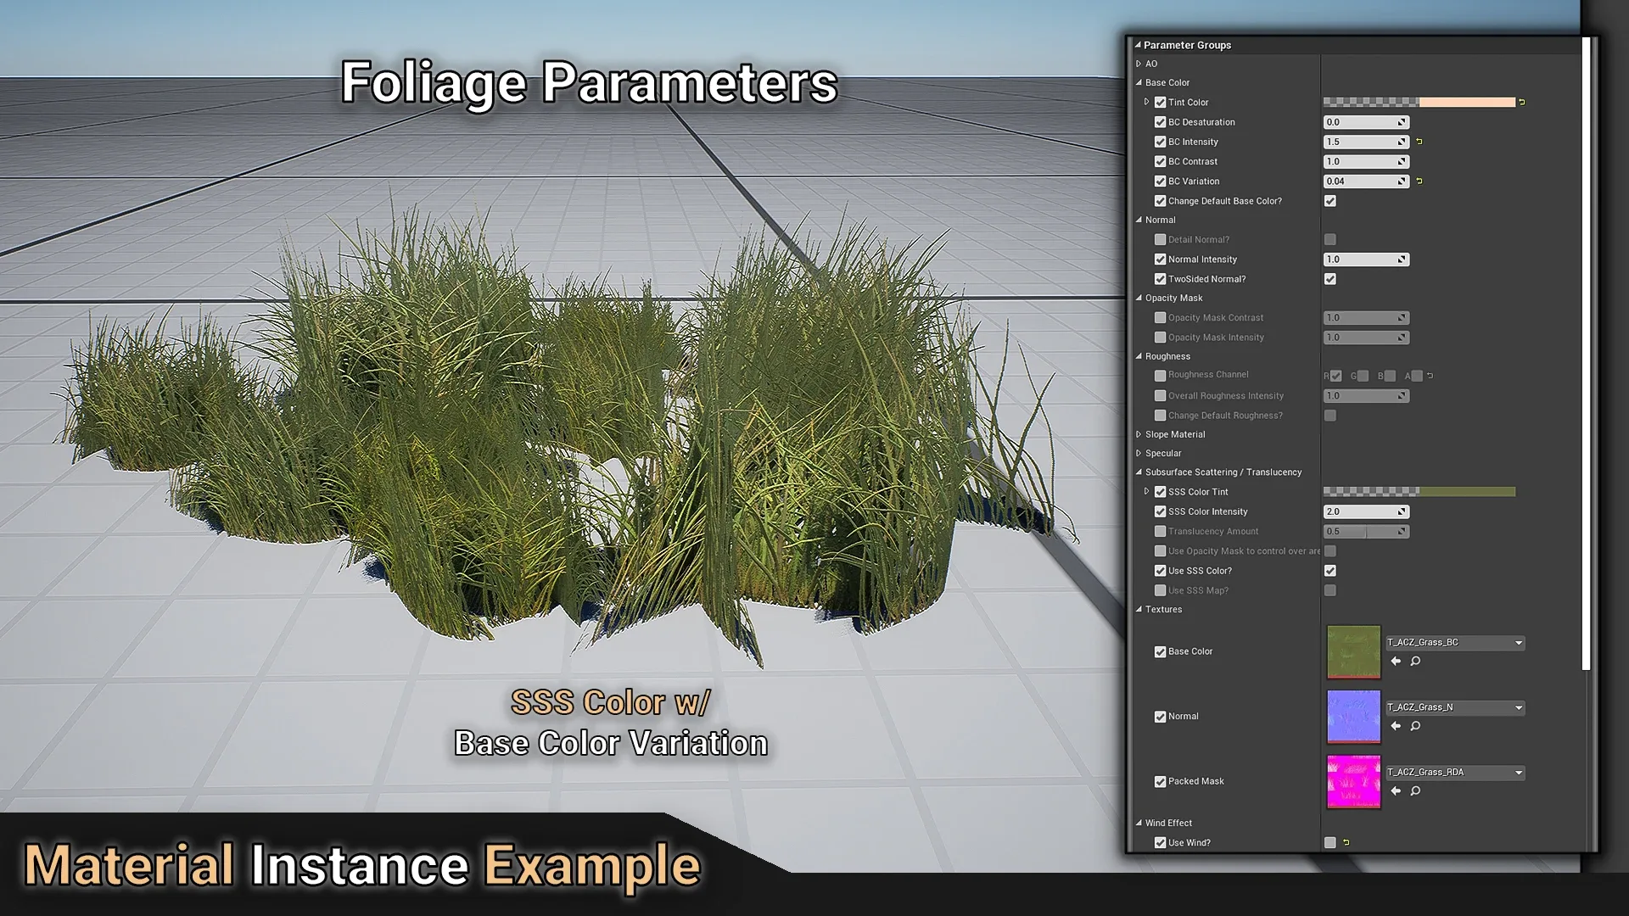1629x916 pixels.
Task: Collapse the Parameter Groups header
Action: point(1138,45)
